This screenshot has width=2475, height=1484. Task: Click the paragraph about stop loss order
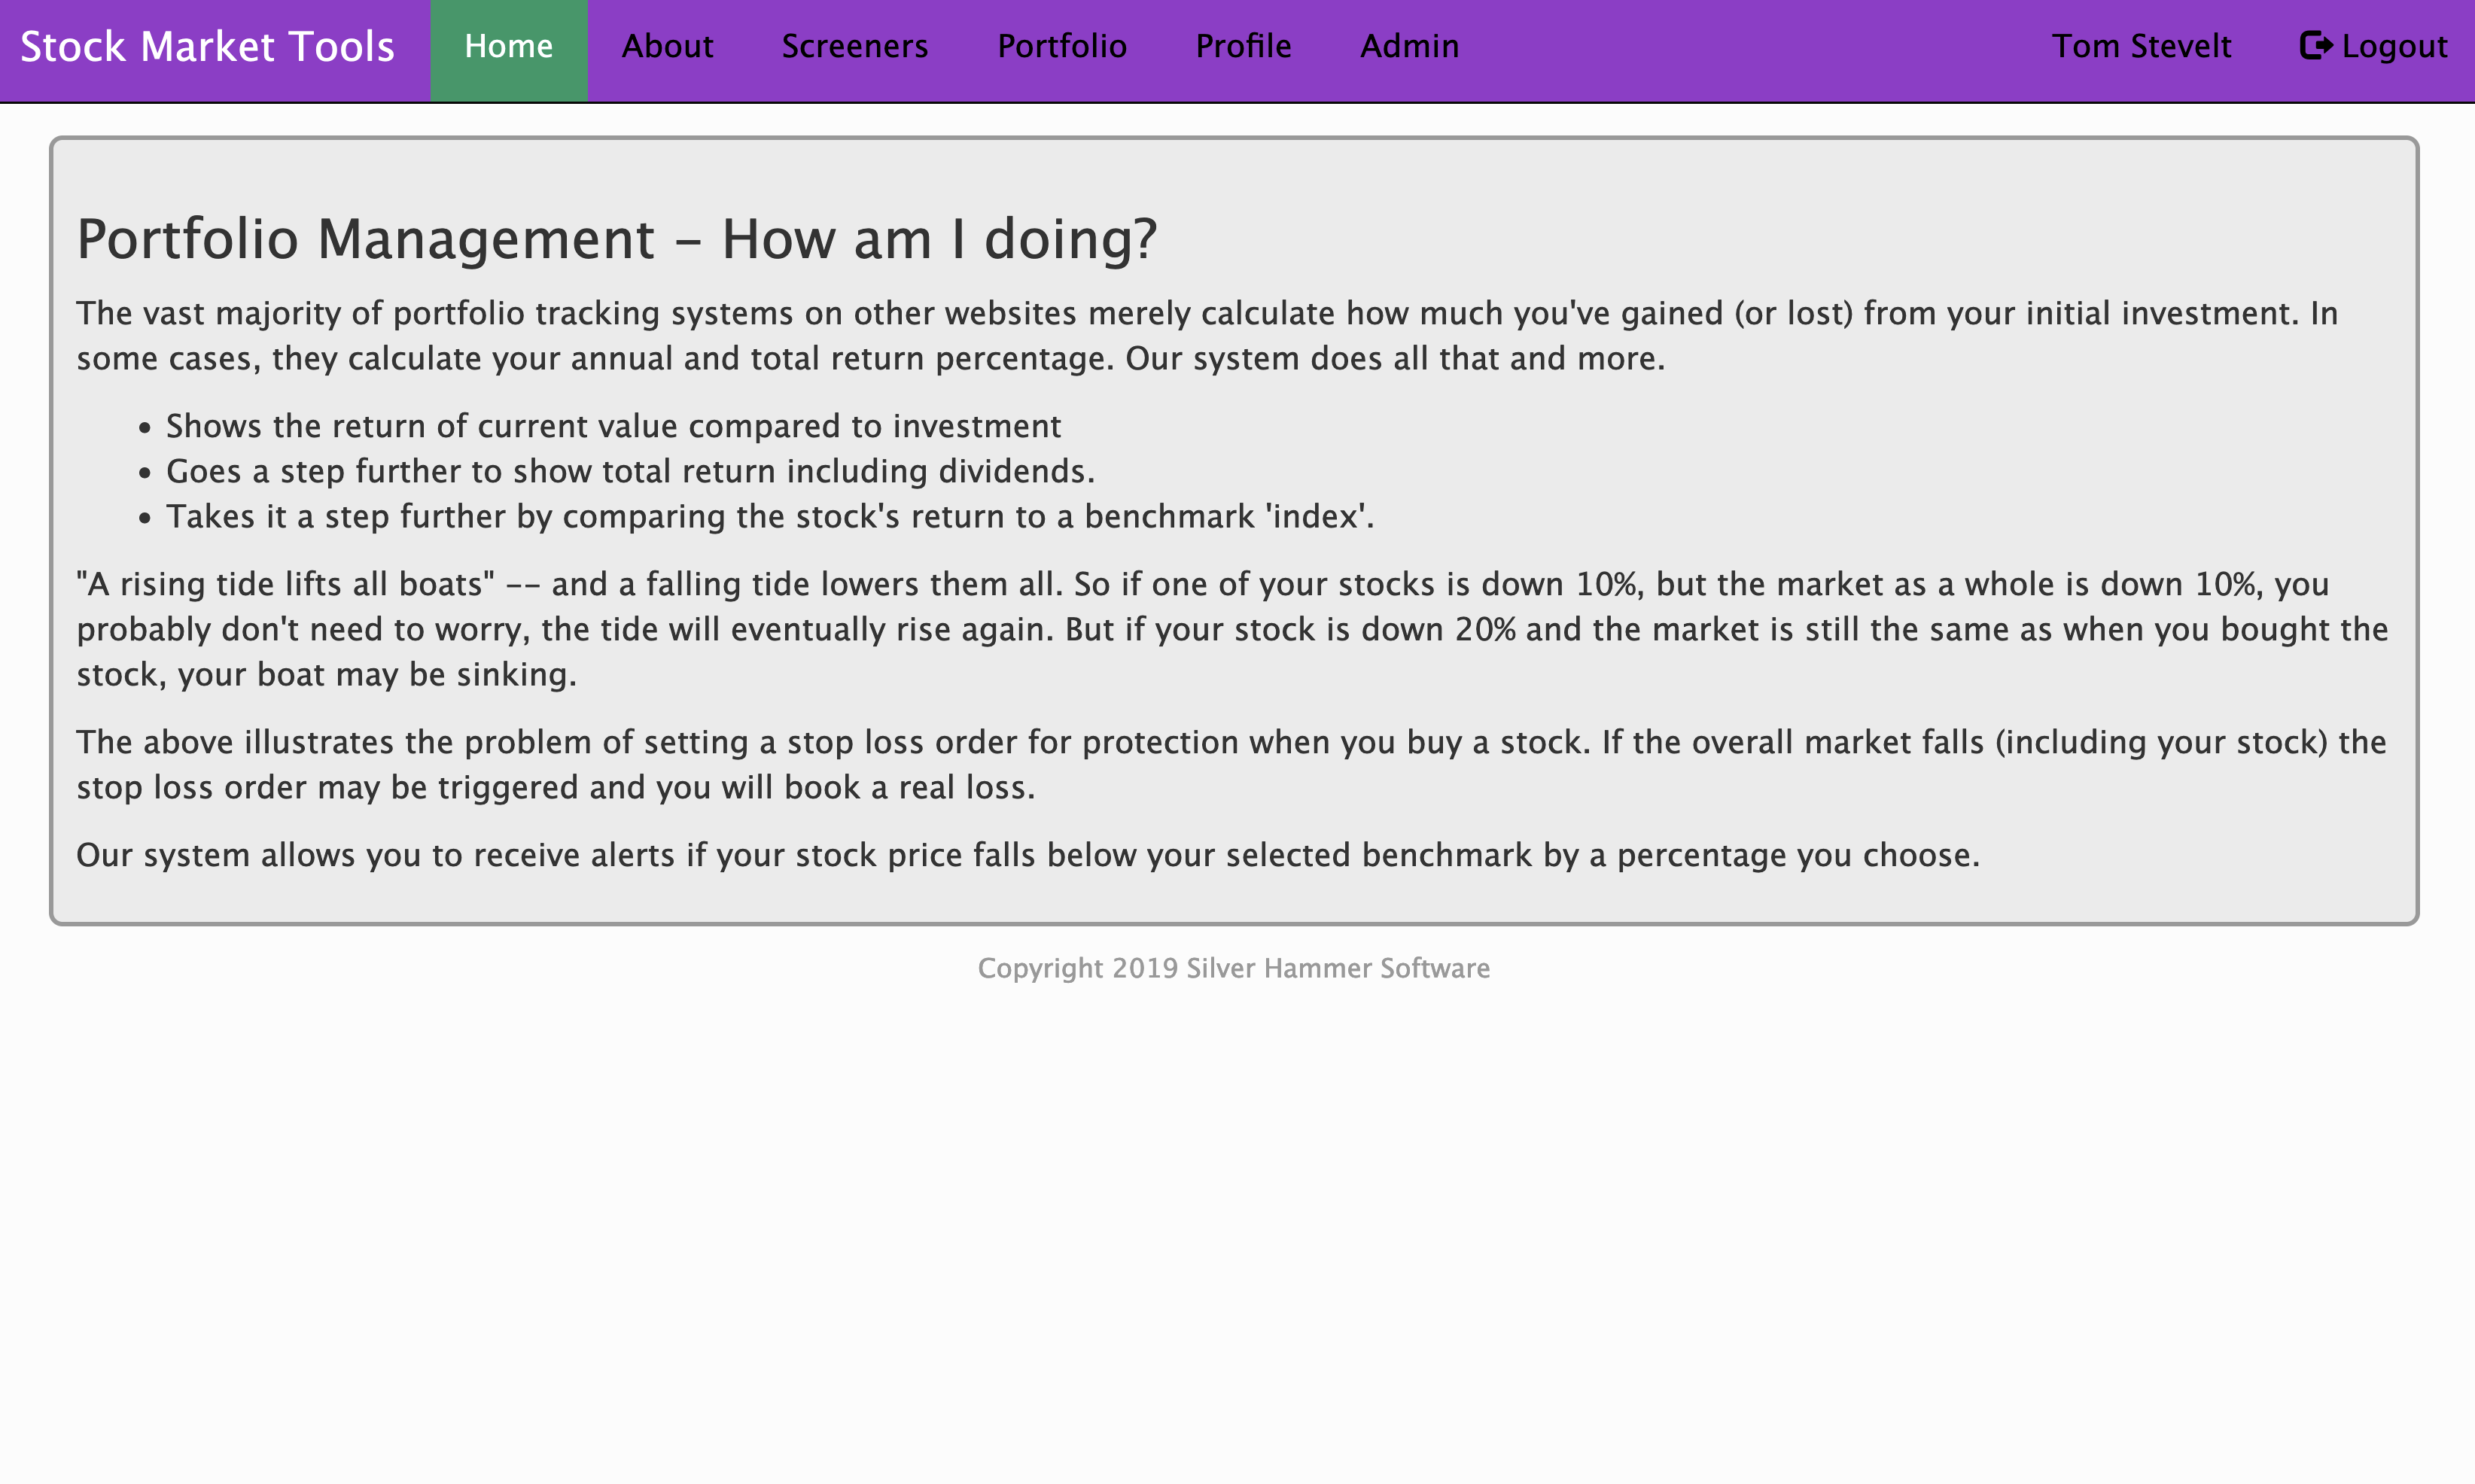point(1231,765)
